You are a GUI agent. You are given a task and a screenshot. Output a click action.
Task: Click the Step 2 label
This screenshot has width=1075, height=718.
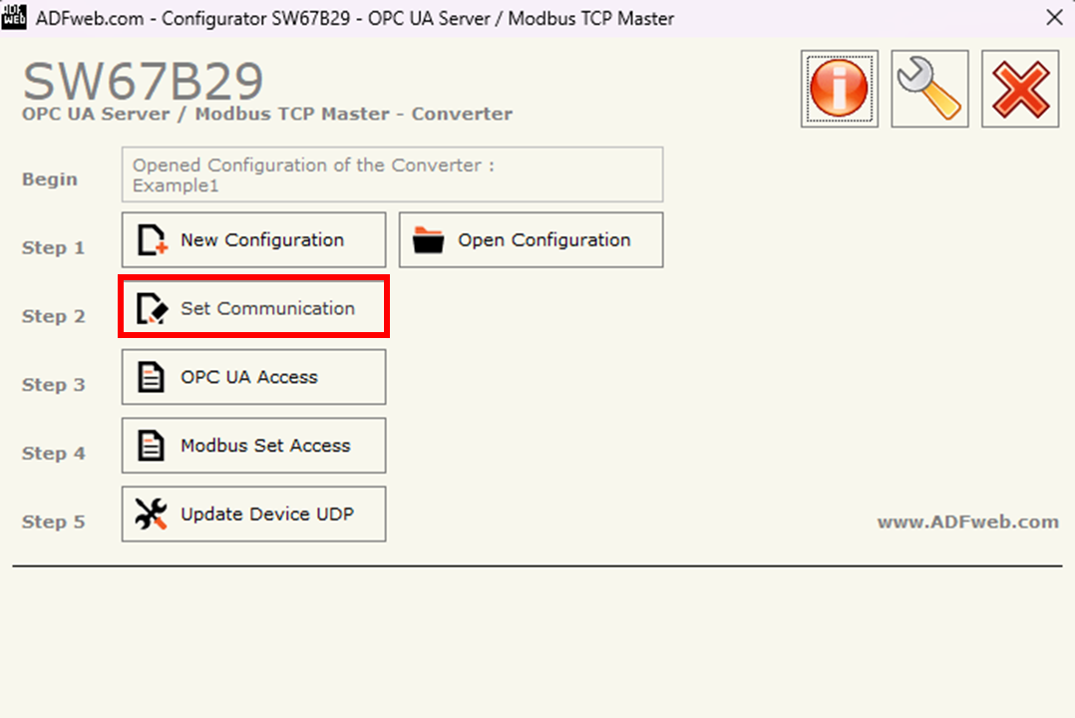coord(54,316)
